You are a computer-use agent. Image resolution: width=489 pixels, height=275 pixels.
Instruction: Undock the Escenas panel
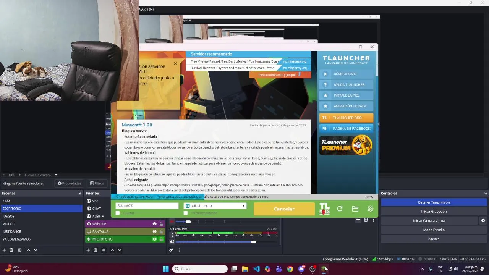coord(80,193)
